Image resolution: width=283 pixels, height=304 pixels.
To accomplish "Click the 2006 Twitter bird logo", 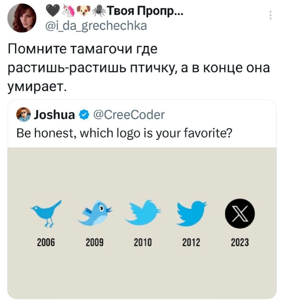I will [45, 213].
